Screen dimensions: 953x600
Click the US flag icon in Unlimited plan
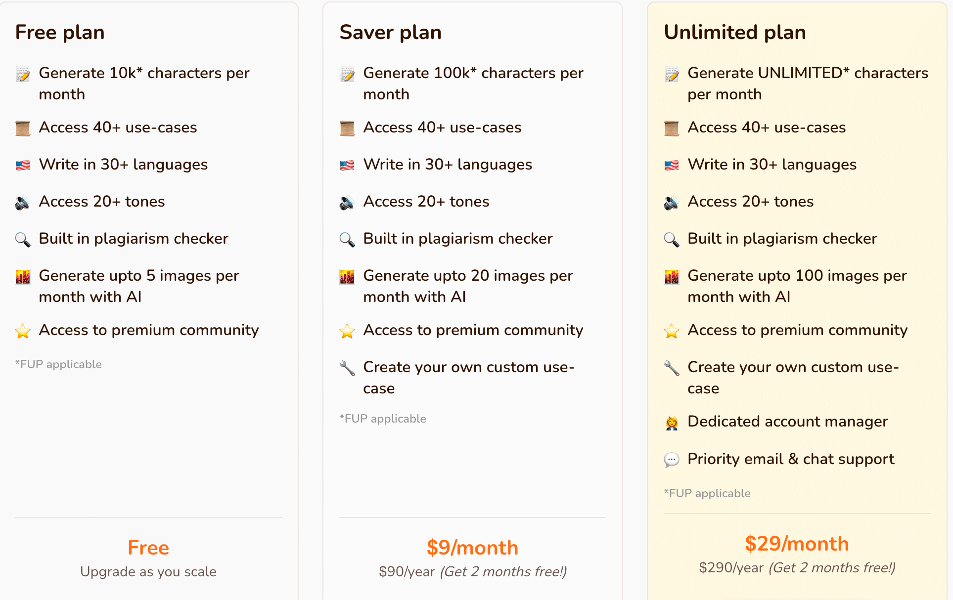coord(671,165)
